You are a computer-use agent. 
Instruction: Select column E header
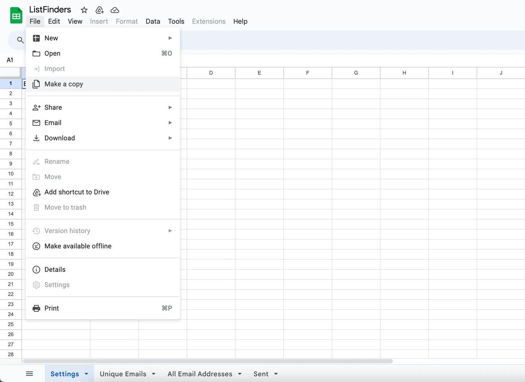[x=259, y=73]
